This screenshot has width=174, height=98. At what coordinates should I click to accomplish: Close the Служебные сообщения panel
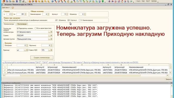(x=171, y=83)
